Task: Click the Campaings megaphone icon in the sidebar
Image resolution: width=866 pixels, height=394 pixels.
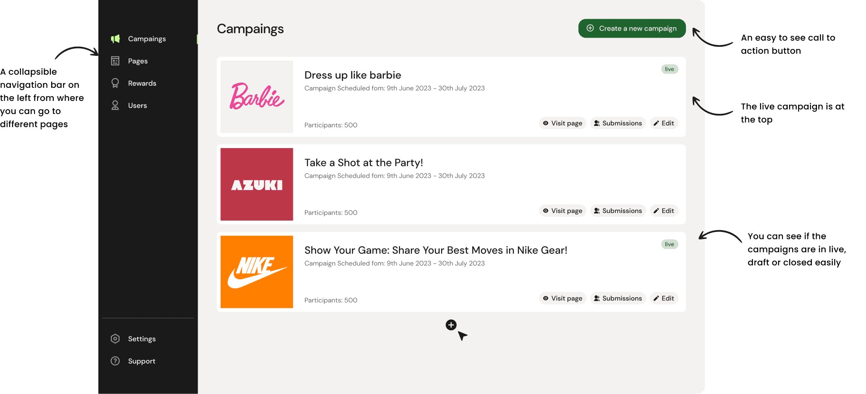Action: point(115,39)
